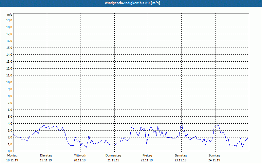Viewport: 262px width, 164px height.
Task: Click the Montag day label
Action: (x=12, y=155)
